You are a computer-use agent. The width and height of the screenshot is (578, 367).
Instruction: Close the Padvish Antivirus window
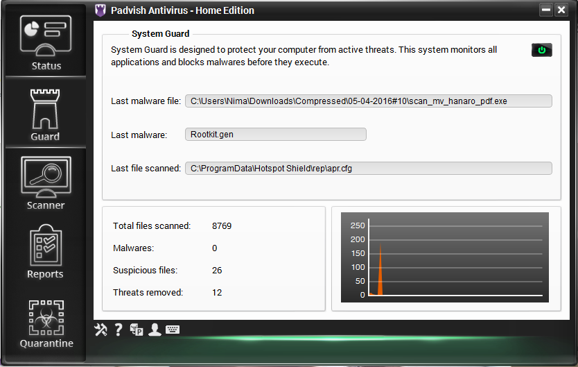[561, 10]
